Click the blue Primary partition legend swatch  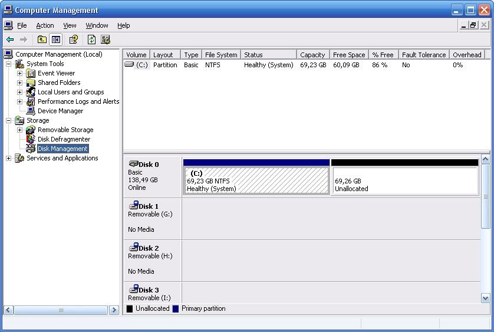pyautogui.click(x=176, y=308)
